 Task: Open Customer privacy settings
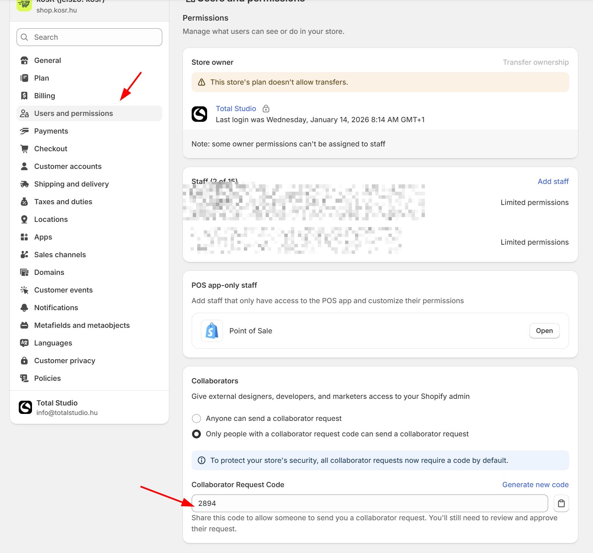pyautogui.click(x=64, y=361)
